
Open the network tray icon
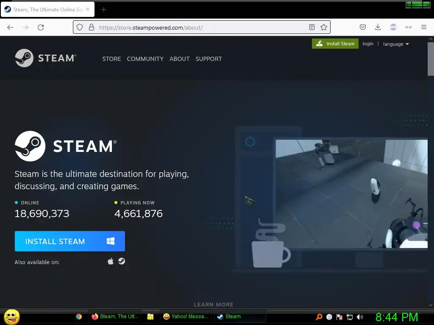[x=350, y=317]
